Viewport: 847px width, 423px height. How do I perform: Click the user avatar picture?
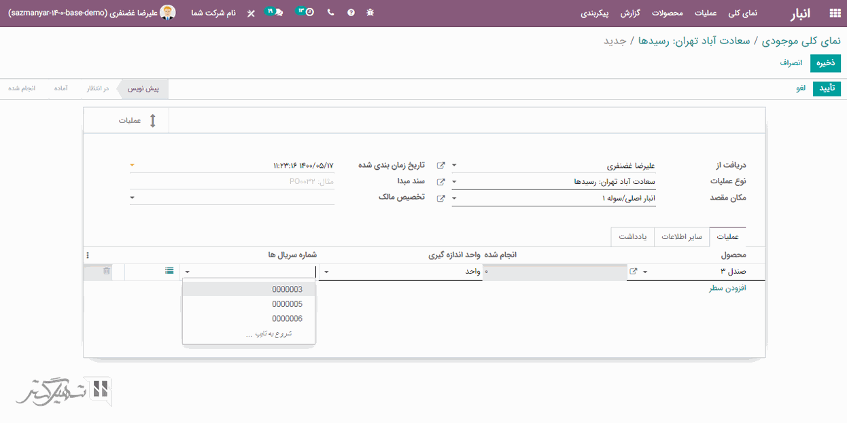coord(168,13)
